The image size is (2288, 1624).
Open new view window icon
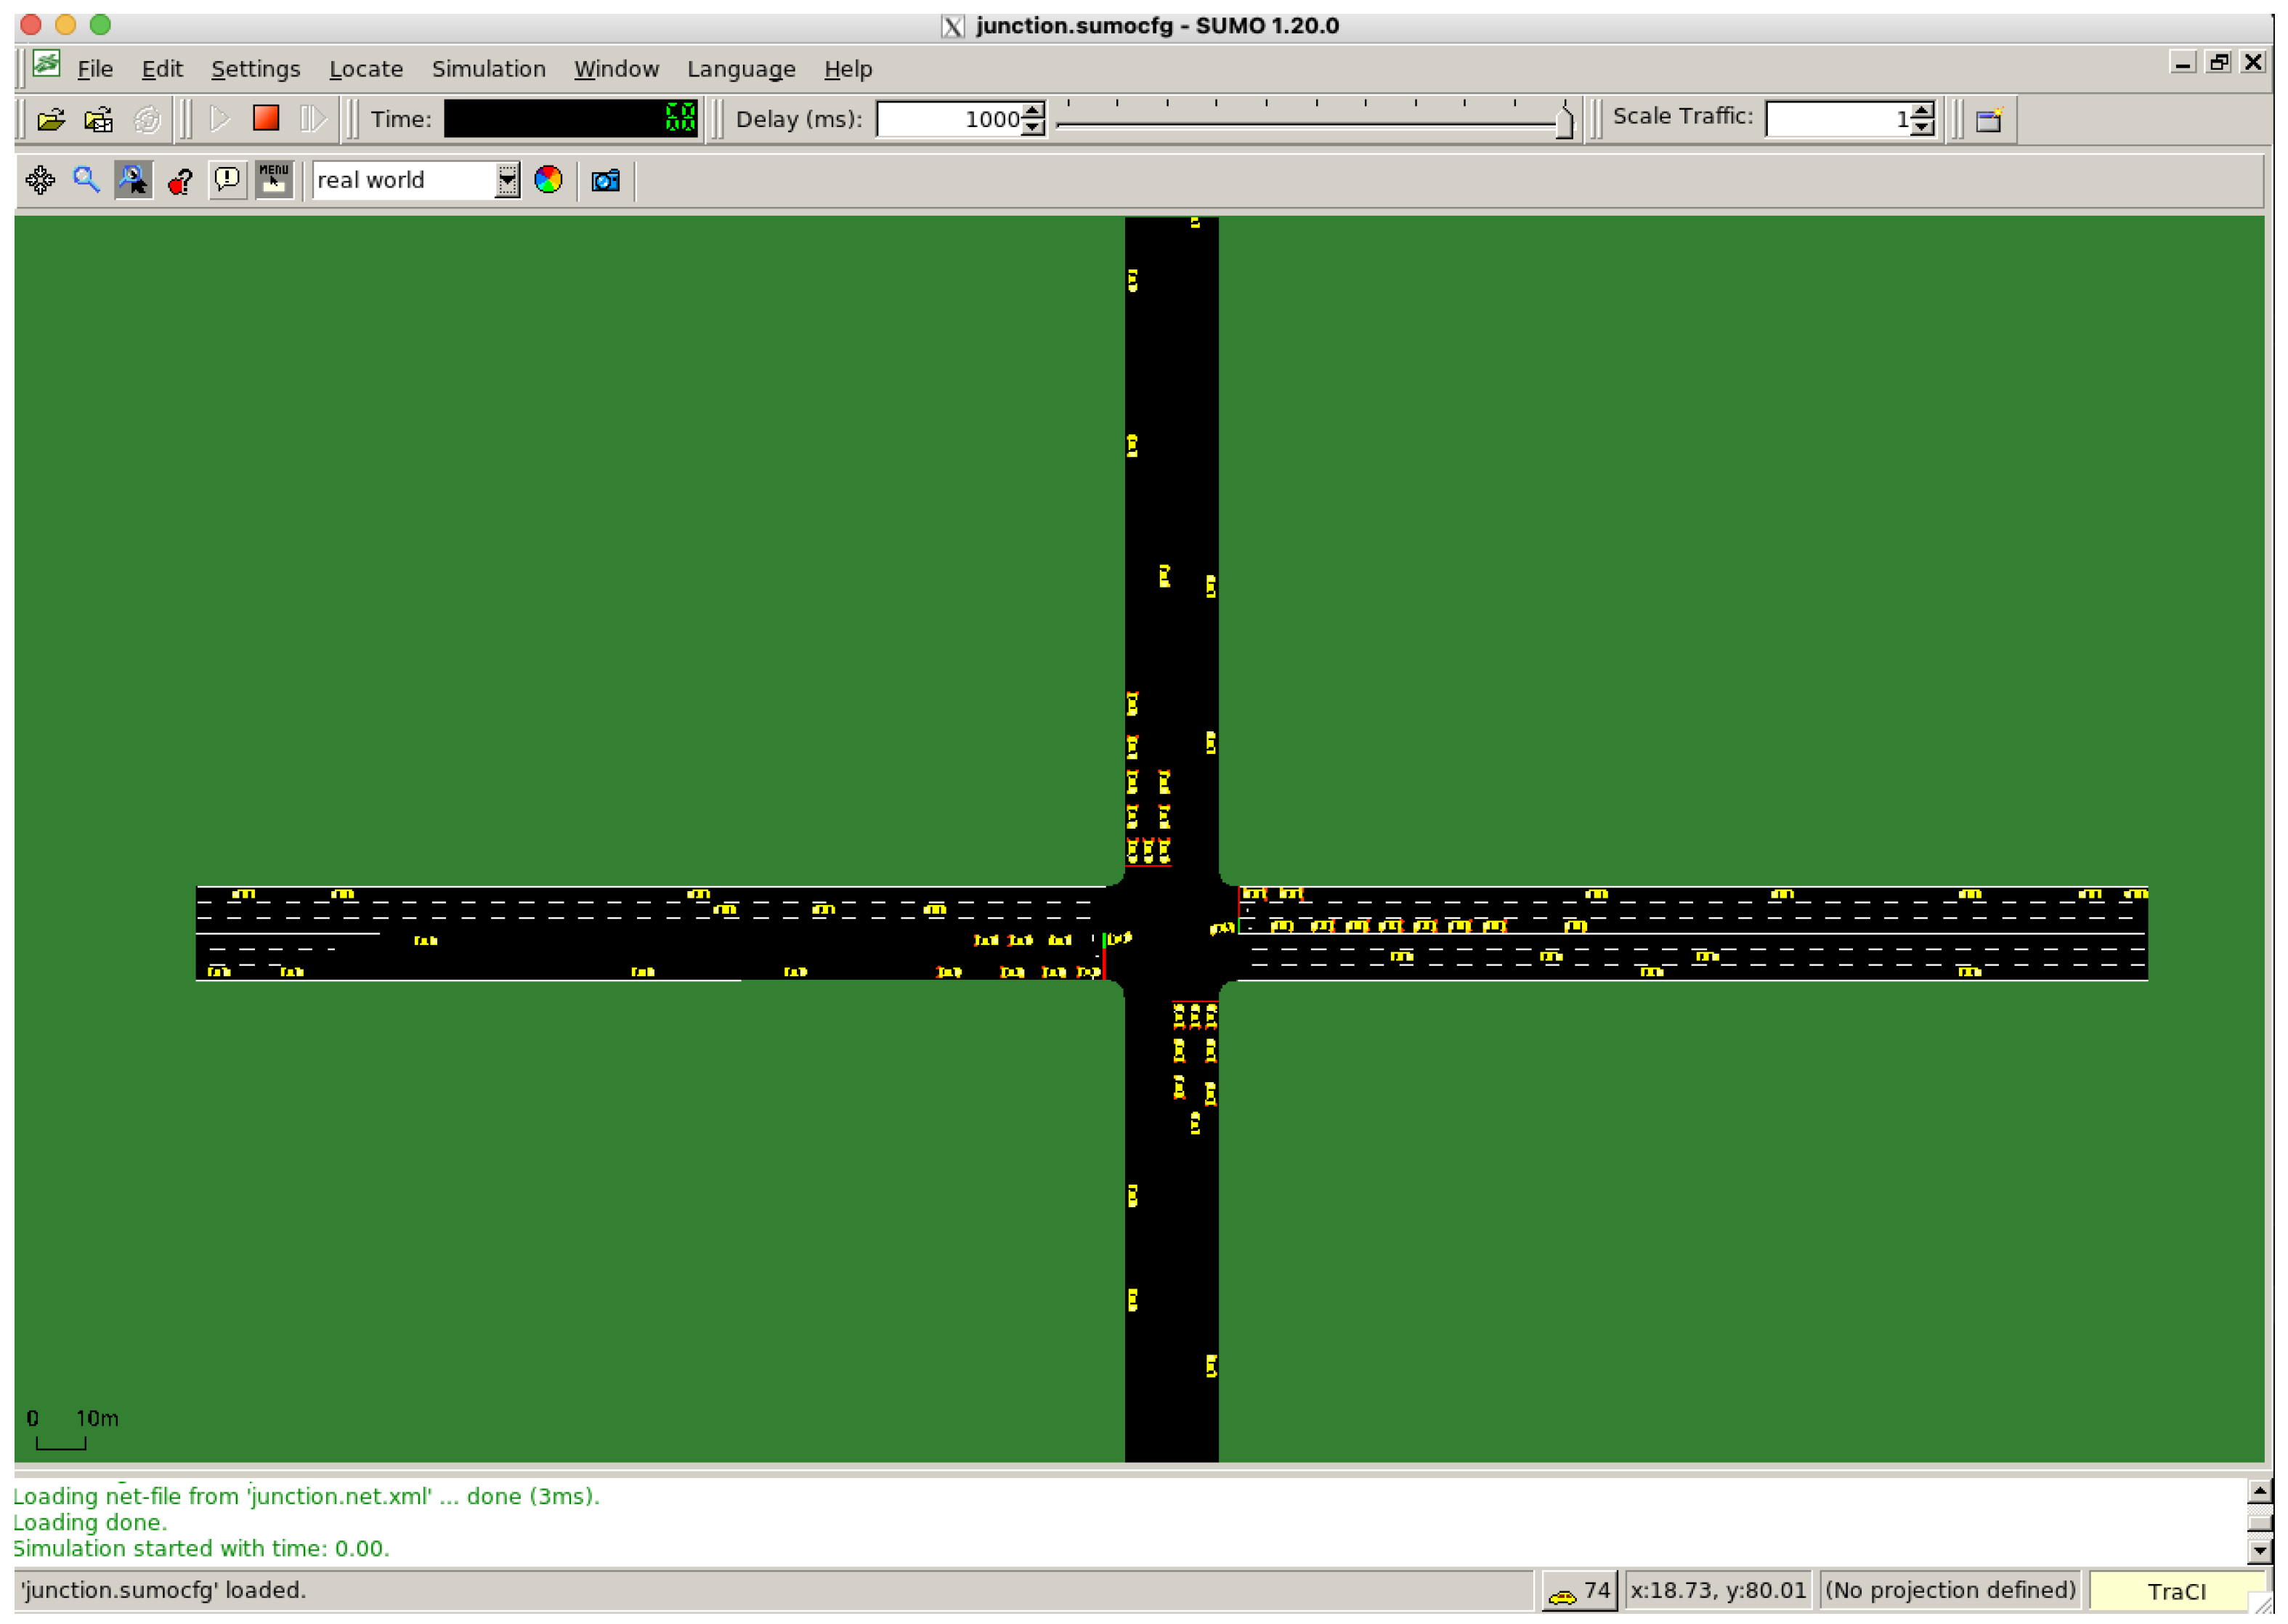pyautogui.click(x=1989, y=120)
